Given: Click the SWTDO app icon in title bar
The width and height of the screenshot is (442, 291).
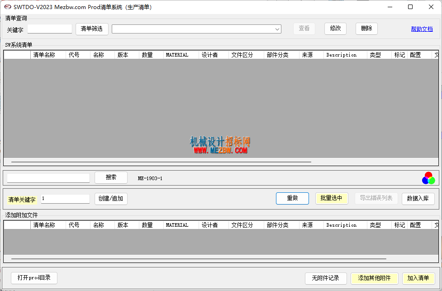Looking at the screenshot, I should coord(7,7).
